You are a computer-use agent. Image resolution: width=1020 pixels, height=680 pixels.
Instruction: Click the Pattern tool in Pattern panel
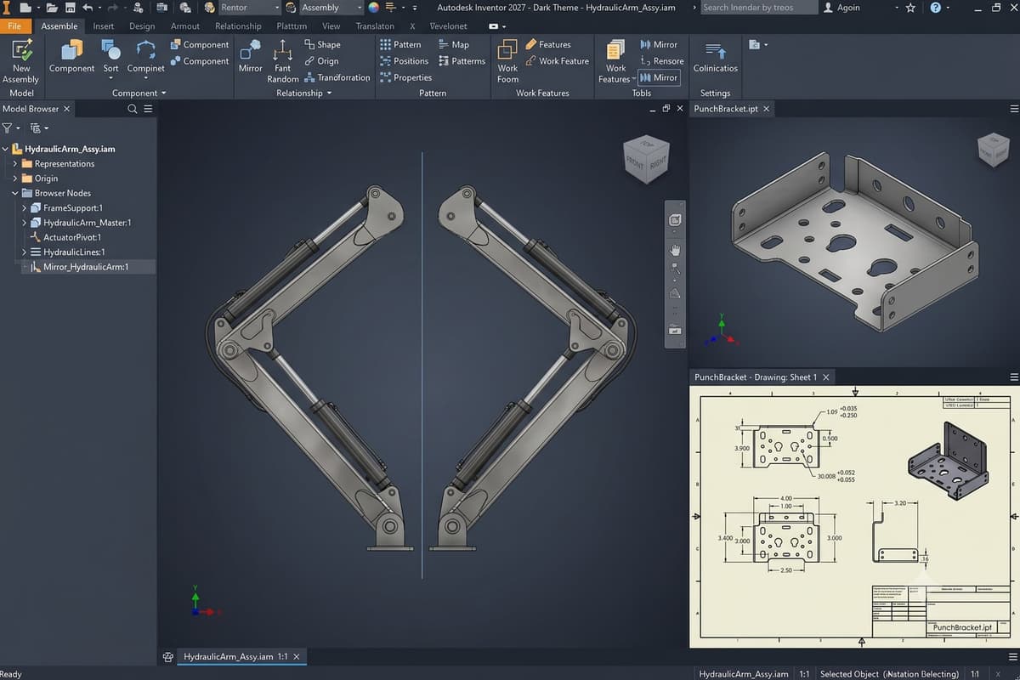click(400, 44)
